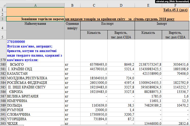
Task: Click 'Вартість, тис.дол.США' under Імпорт
Action: [176, 35]
